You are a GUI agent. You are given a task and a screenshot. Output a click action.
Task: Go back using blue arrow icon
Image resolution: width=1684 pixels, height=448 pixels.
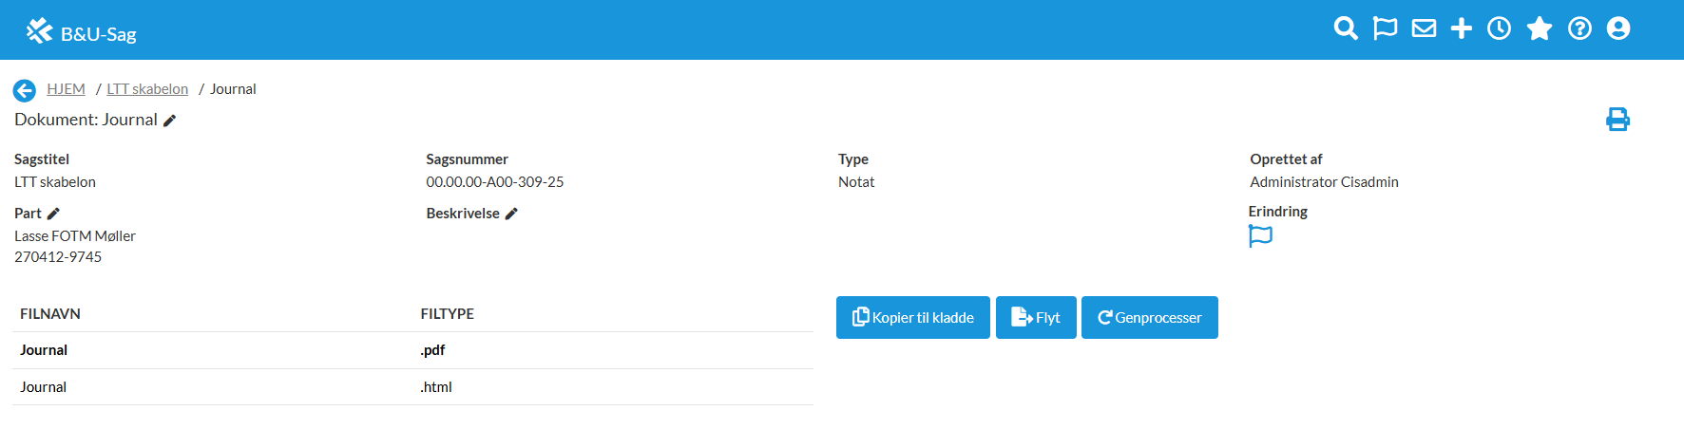[25, 90]
